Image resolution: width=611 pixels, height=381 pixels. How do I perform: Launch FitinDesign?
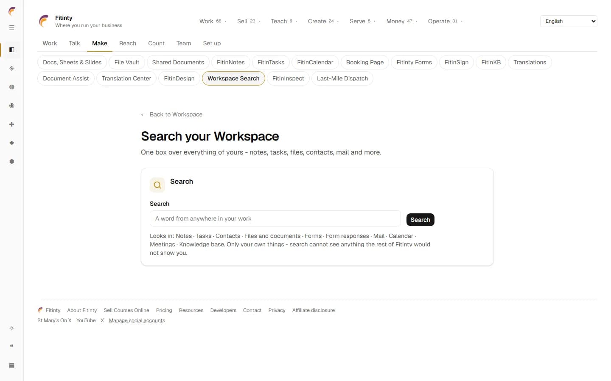(x=179, y=78)
